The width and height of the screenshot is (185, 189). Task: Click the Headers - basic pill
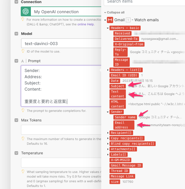pyautogui.click(x=125, y=28)
